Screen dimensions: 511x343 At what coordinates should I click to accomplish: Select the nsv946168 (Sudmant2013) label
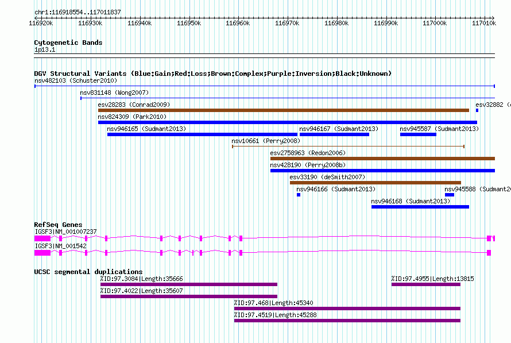point(411,201)
